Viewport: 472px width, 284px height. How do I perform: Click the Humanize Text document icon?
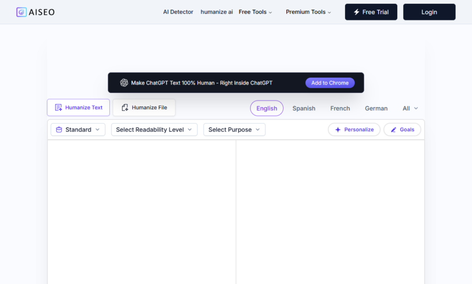click(59, 108)
